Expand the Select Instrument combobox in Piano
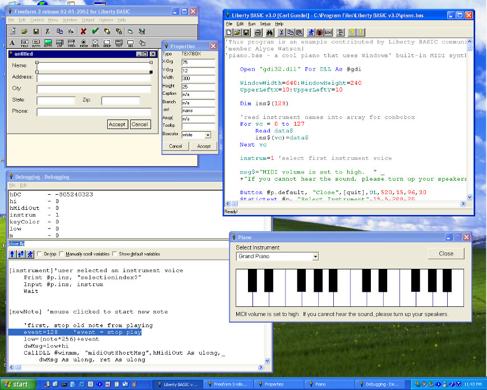The height and width of the screenshot is (390, 487). pos(315,256)
